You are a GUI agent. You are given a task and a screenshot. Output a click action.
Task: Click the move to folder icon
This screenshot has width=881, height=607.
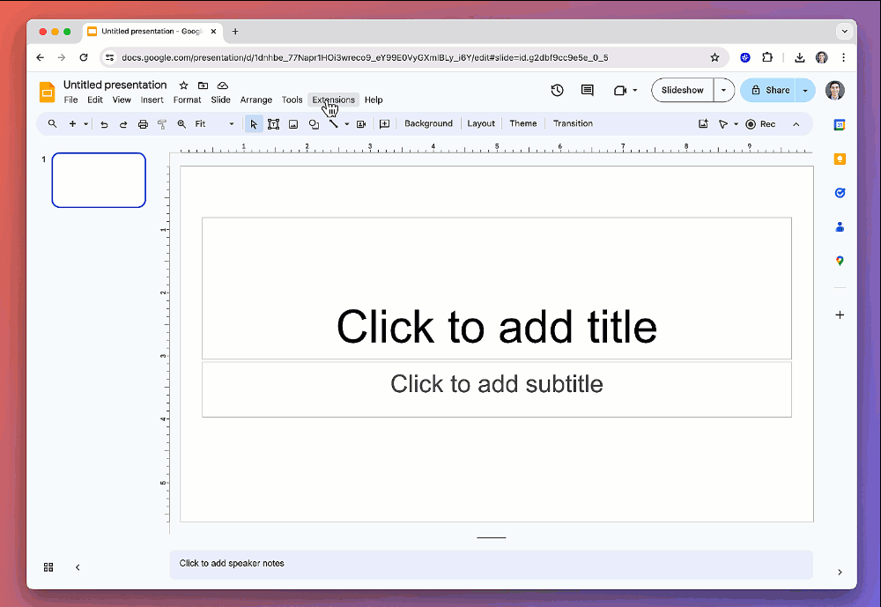pyautogui.click(x=203, y=85)
